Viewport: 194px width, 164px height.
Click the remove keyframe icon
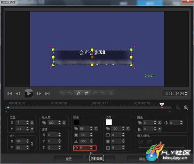[71, 93]
